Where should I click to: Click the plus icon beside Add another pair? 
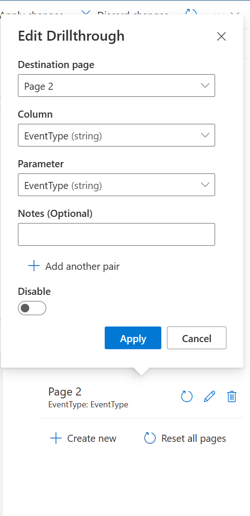coord(34,266)
